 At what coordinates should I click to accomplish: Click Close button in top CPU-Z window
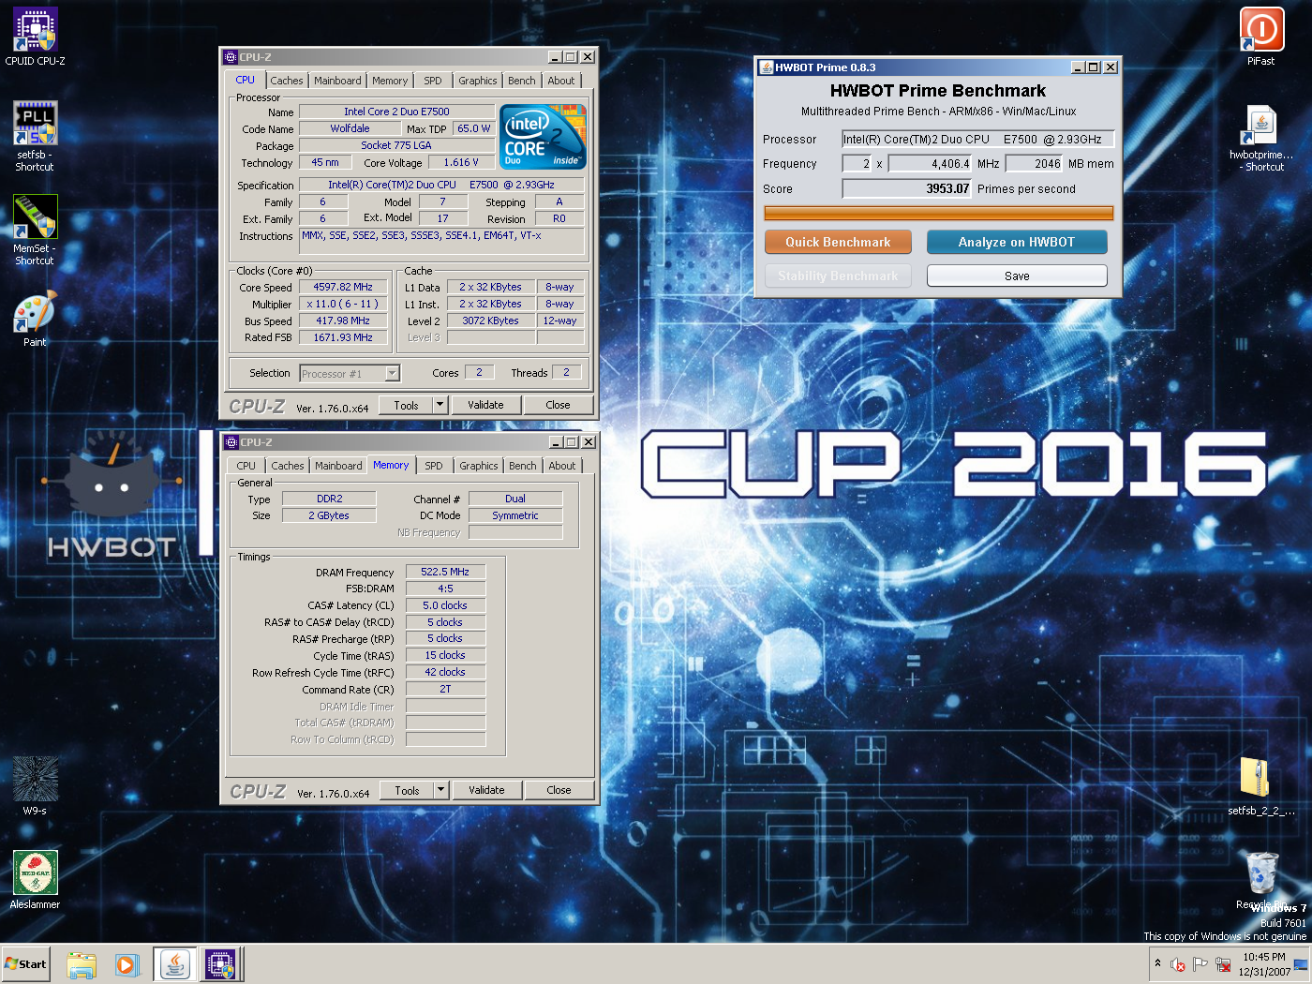coord(559,405)
